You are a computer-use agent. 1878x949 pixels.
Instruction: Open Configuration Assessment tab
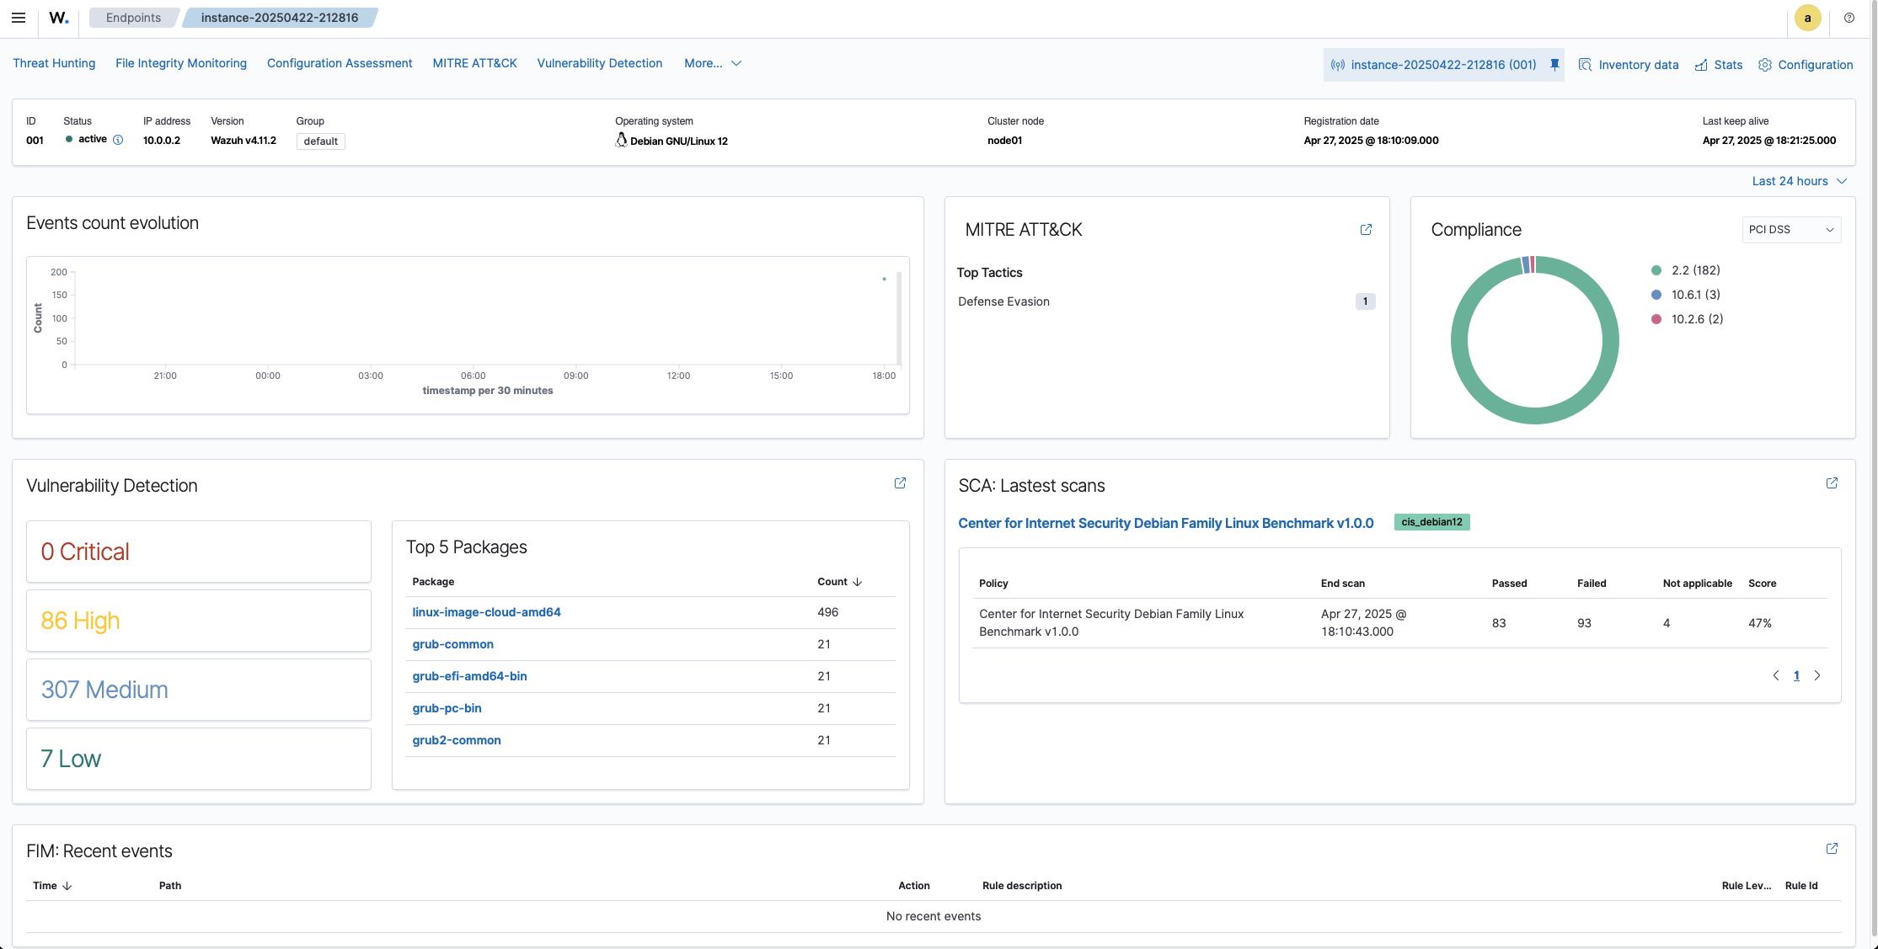click(340, 63)
